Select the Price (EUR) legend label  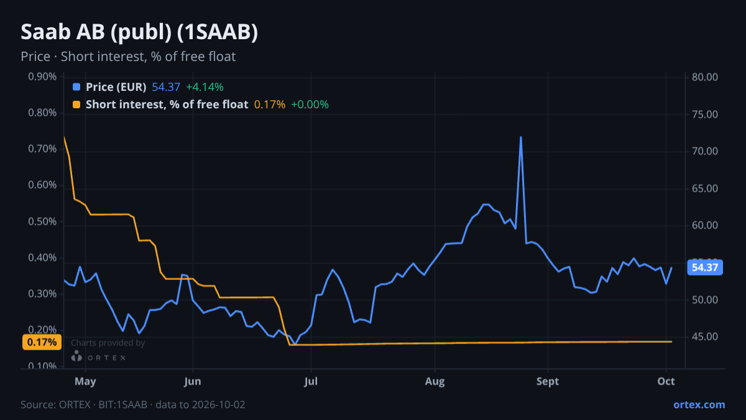(x=116, y=87)
